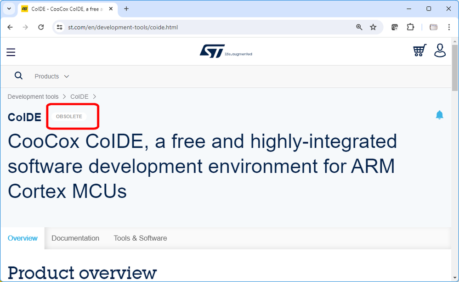Follow the Development tools breadcrumb link
Viewport: 459px width, 282px height.
pyautogui.click(x=33, y=96)
